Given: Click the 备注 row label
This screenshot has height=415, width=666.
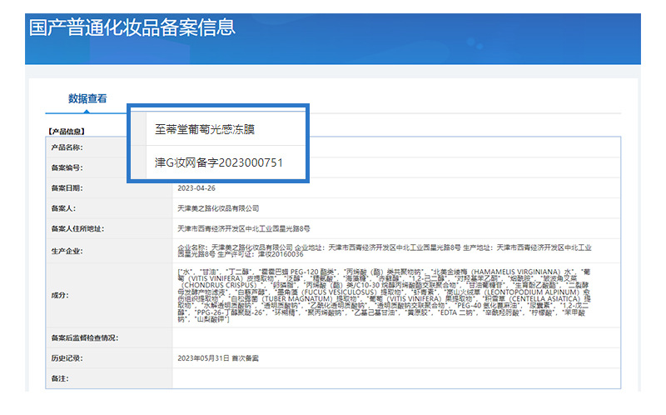Looking at the screenshot, I should tap(60, 378).
